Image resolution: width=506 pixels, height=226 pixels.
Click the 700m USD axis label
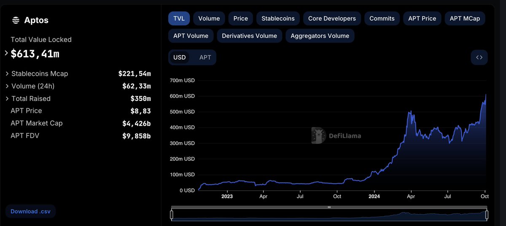coord(182,80)
